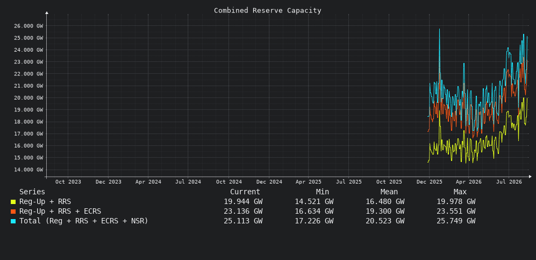Screen dimensions: 536x260
Task: Click the '22.000 GW' y-axis label
Action: coord(28,74)
